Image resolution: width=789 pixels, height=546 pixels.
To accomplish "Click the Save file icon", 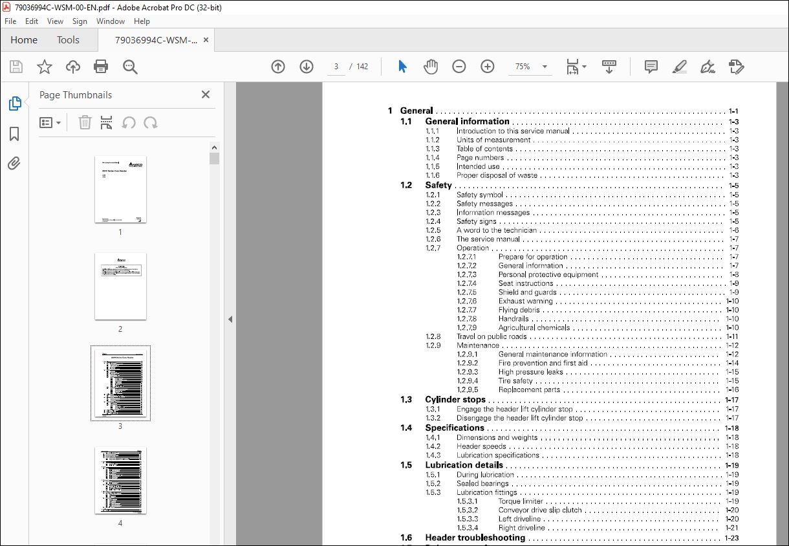I will [16, 67].
